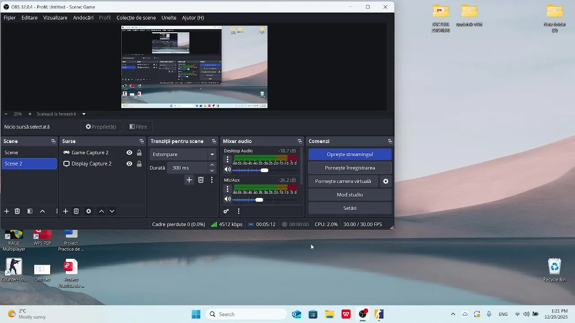Image resolution: width=575 pixels, height=323 pixels.
Task: Add a configurable transition plus icon
Action: coord(189,180)
